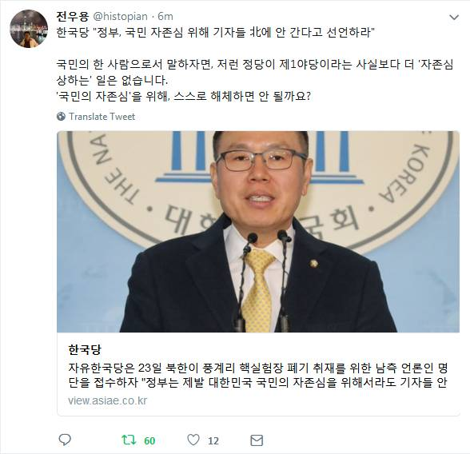Click the reply speech bubble icon

click(x=65, y=440)
